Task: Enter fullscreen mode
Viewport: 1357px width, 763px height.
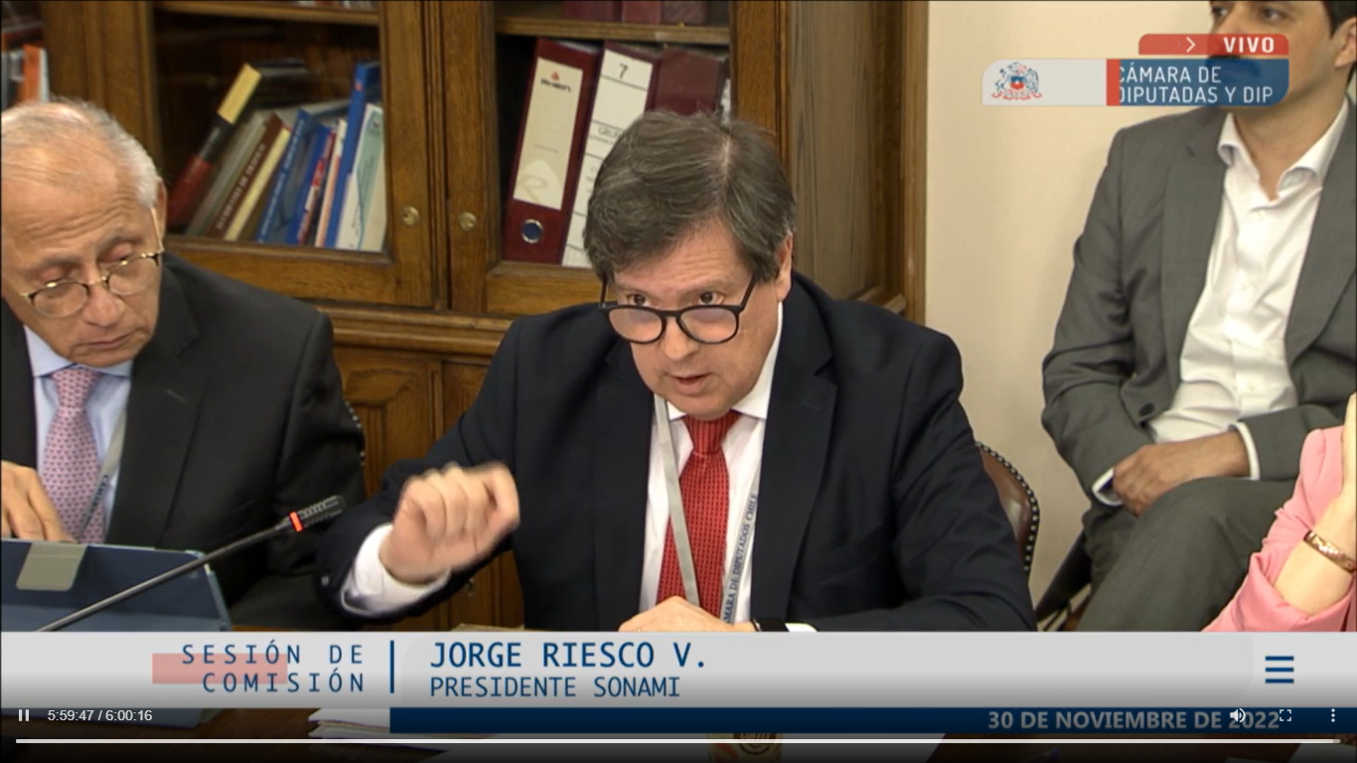Action: pos(1284,715)
